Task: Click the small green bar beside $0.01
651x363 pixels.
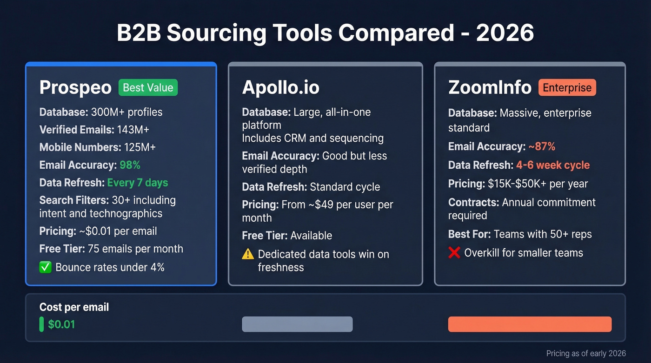Action: tap(41, 324)
